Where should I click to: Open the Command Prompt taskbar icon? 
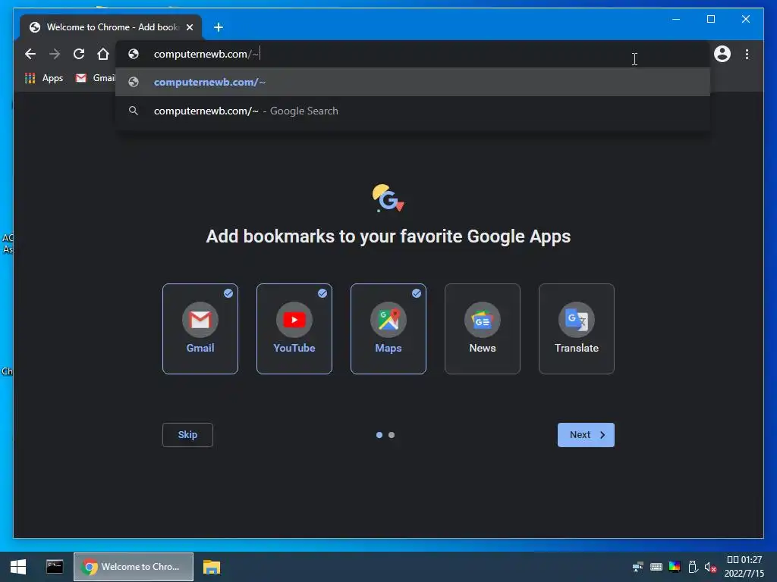click(x=55, y=567)
